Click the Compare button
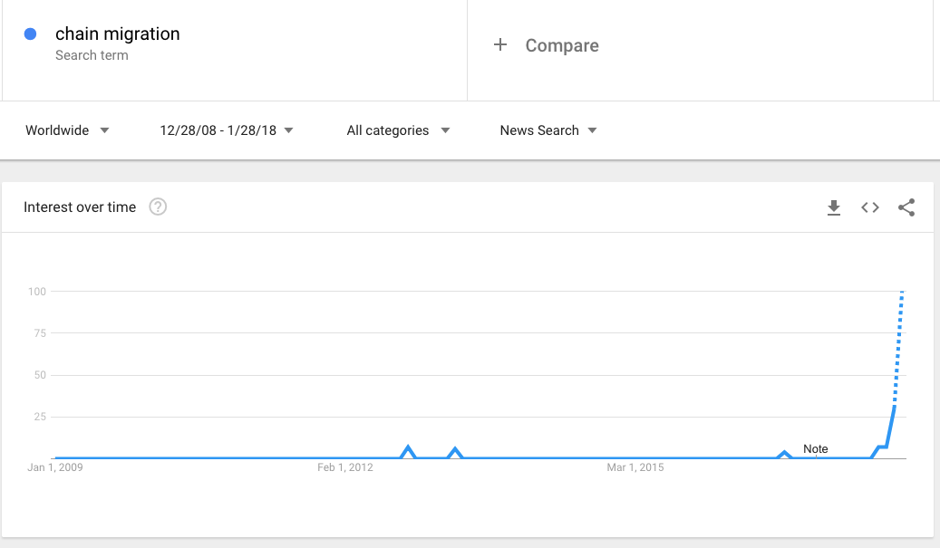The image size is (940, 548). coord(561,45)
